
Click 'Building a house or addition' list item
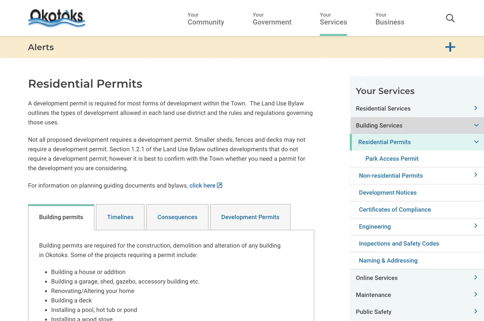point(88,272)
